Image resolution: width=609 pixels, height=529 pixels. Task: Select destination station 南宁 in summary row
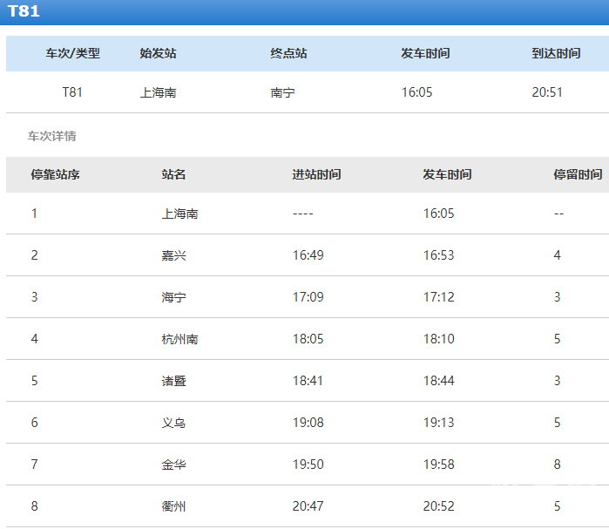[283, 92]
